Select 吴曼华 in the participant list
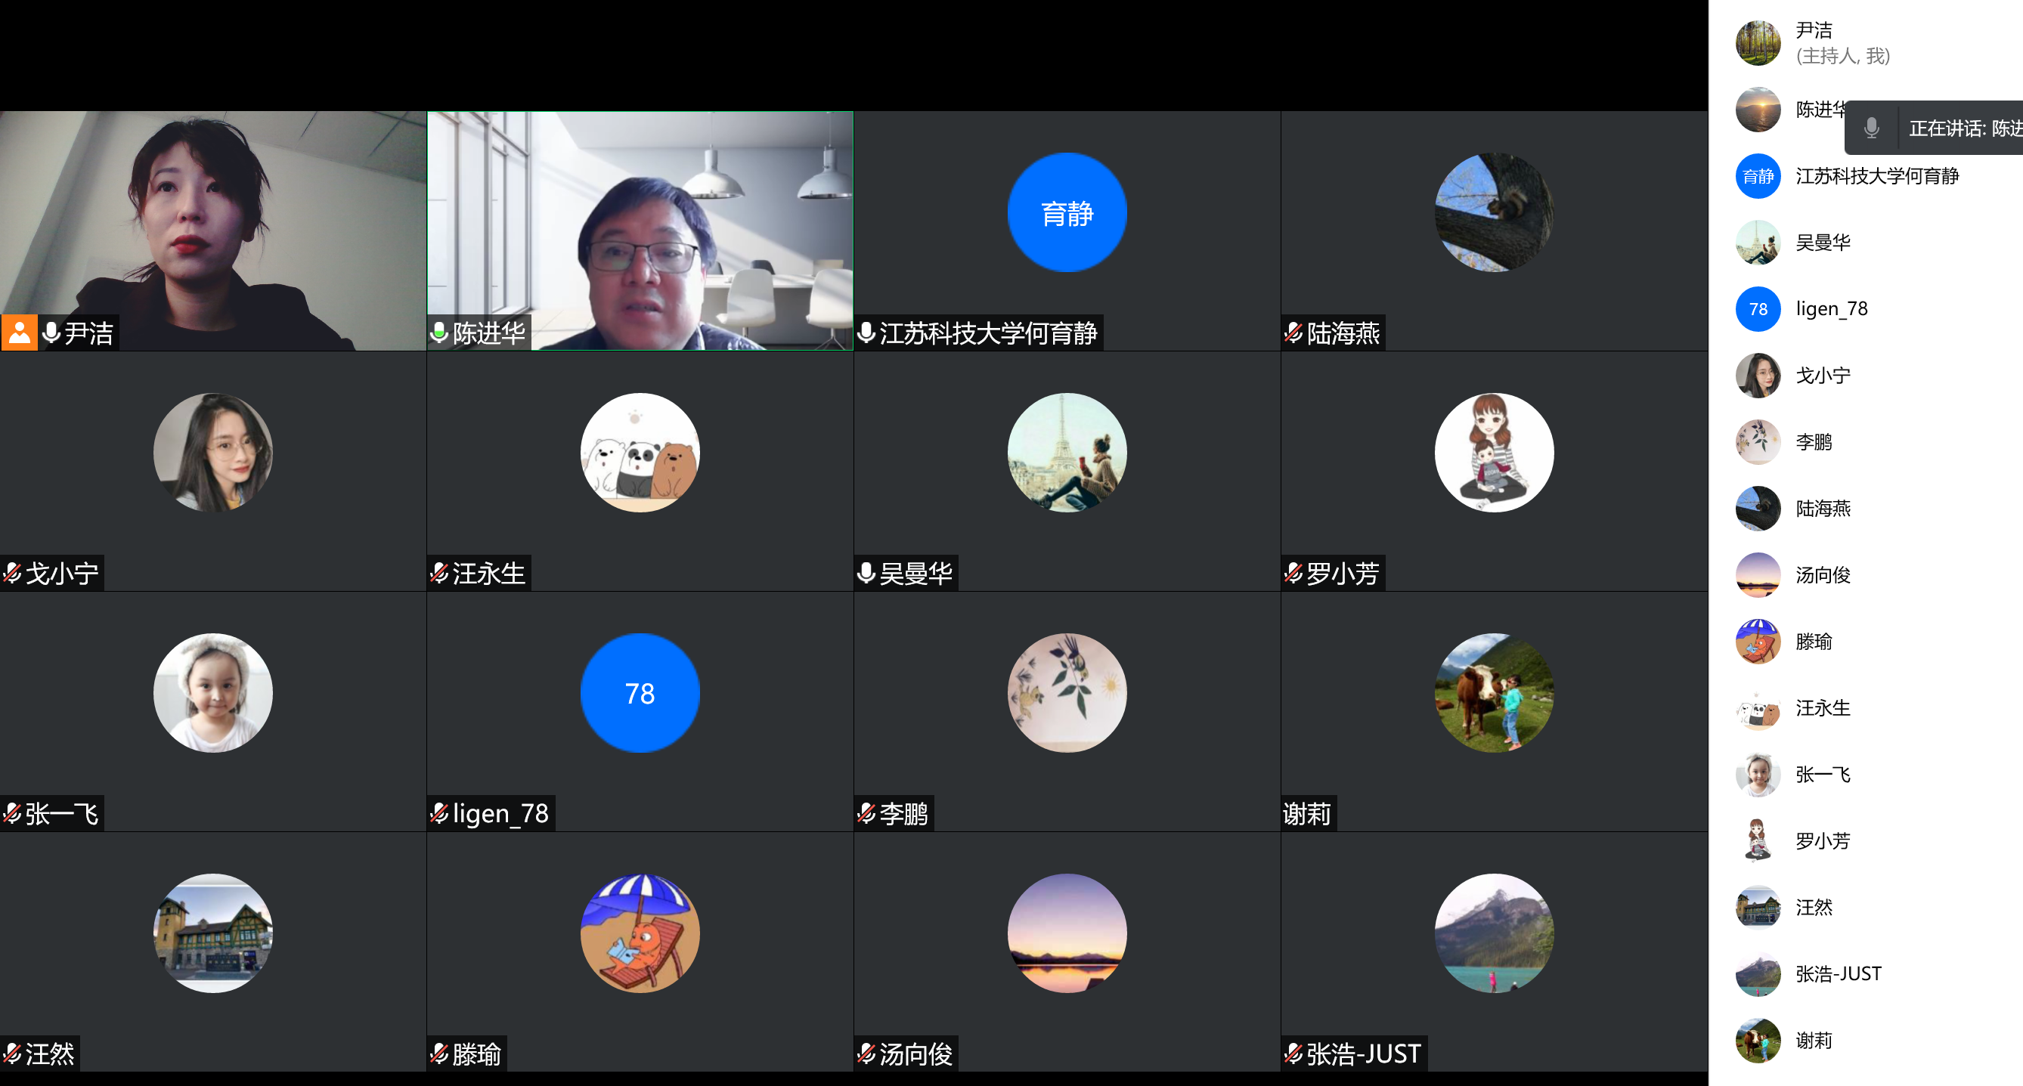 [1822, 243]
